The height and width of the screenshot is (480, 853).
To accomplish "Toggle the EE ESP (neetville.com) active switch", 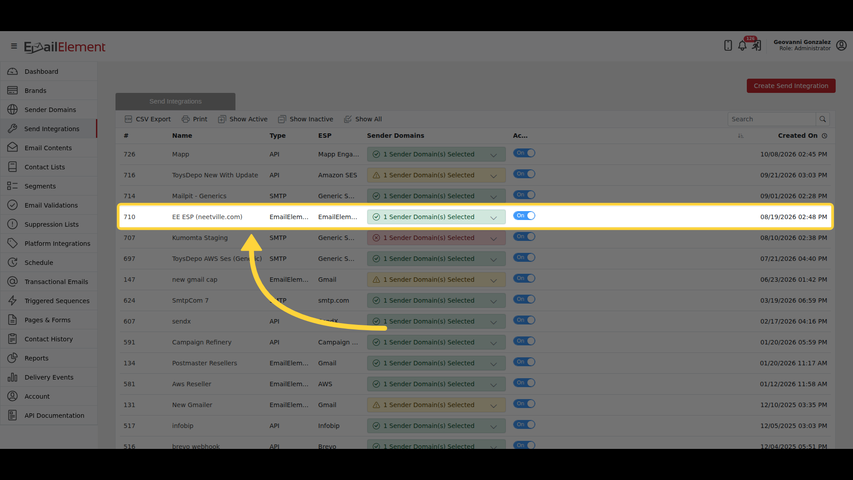I will pos(524,216).
